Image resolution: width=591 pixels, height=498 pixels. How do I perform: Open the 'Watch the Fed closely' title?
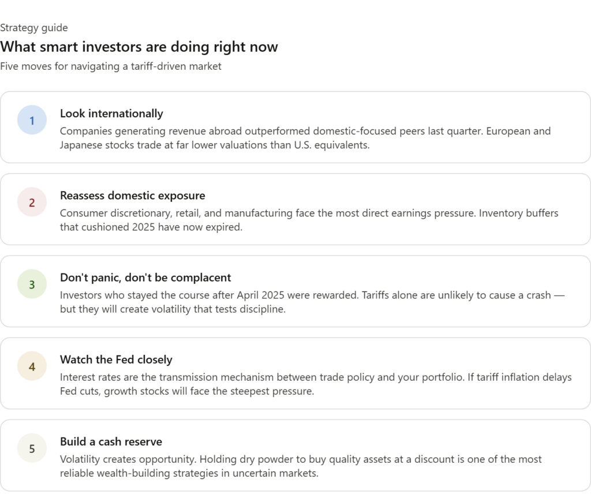click(x=116, y=360)
